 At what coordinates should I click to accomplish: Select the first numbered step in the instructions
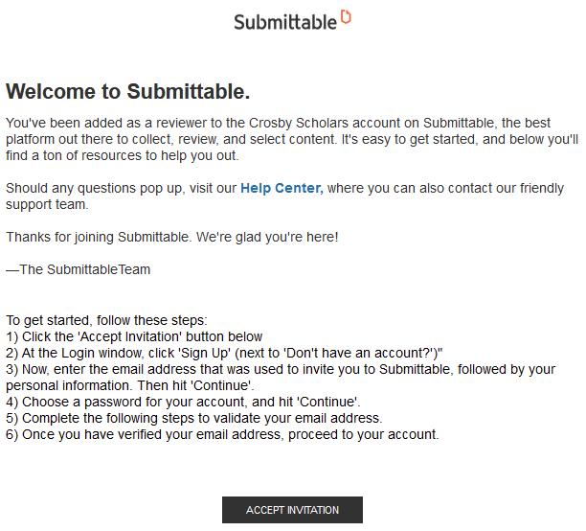click(x=134, y=336)
